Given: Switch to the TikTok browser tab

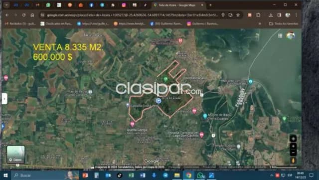Looking at the screenshot, I should pos(145,5).
